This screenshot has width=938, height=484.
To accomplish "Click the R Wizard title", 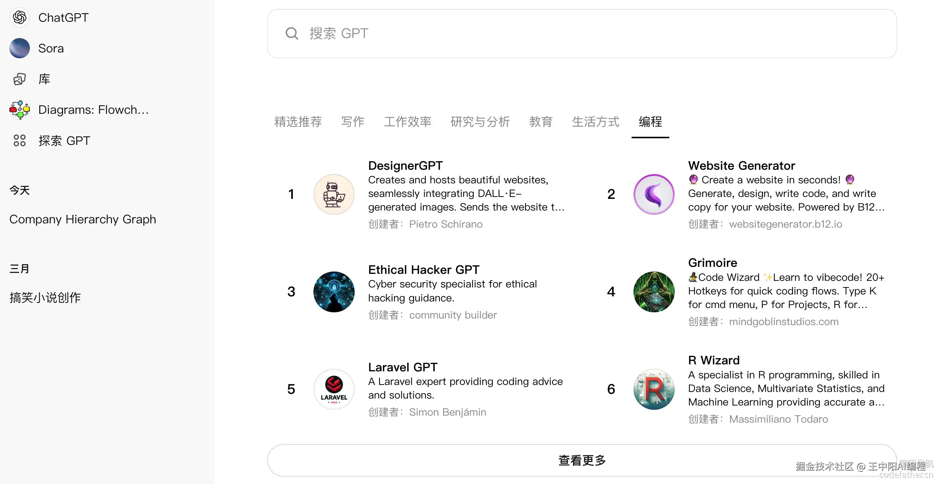I will pos(714,360).
